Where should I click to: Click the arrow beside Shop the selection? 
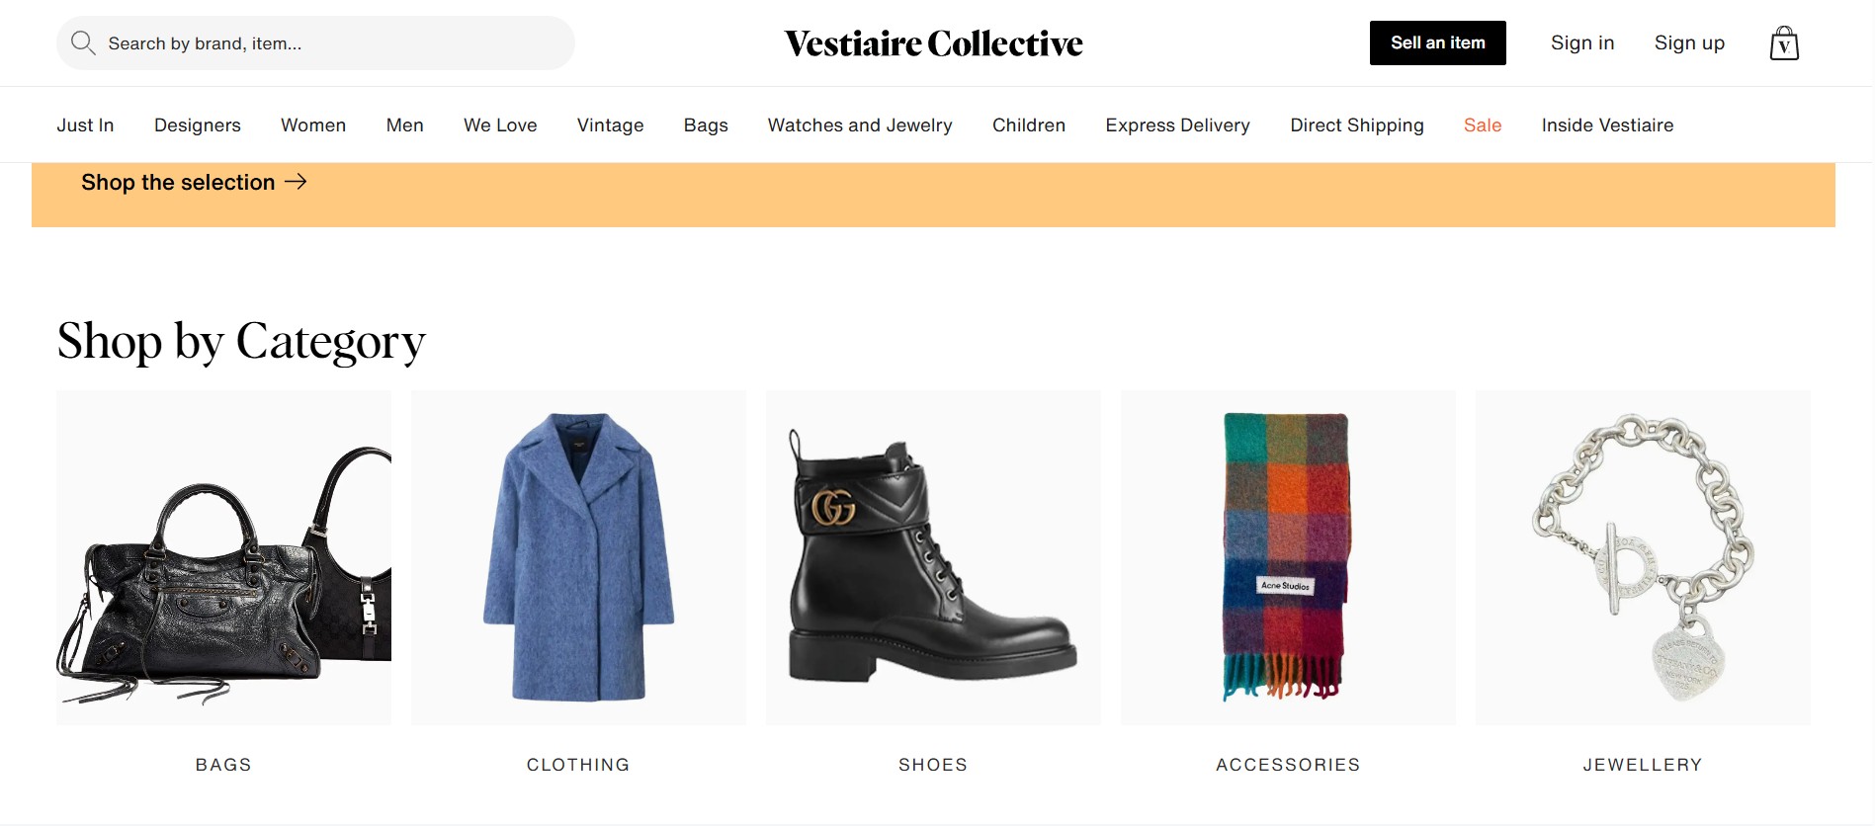coord(296,182)
